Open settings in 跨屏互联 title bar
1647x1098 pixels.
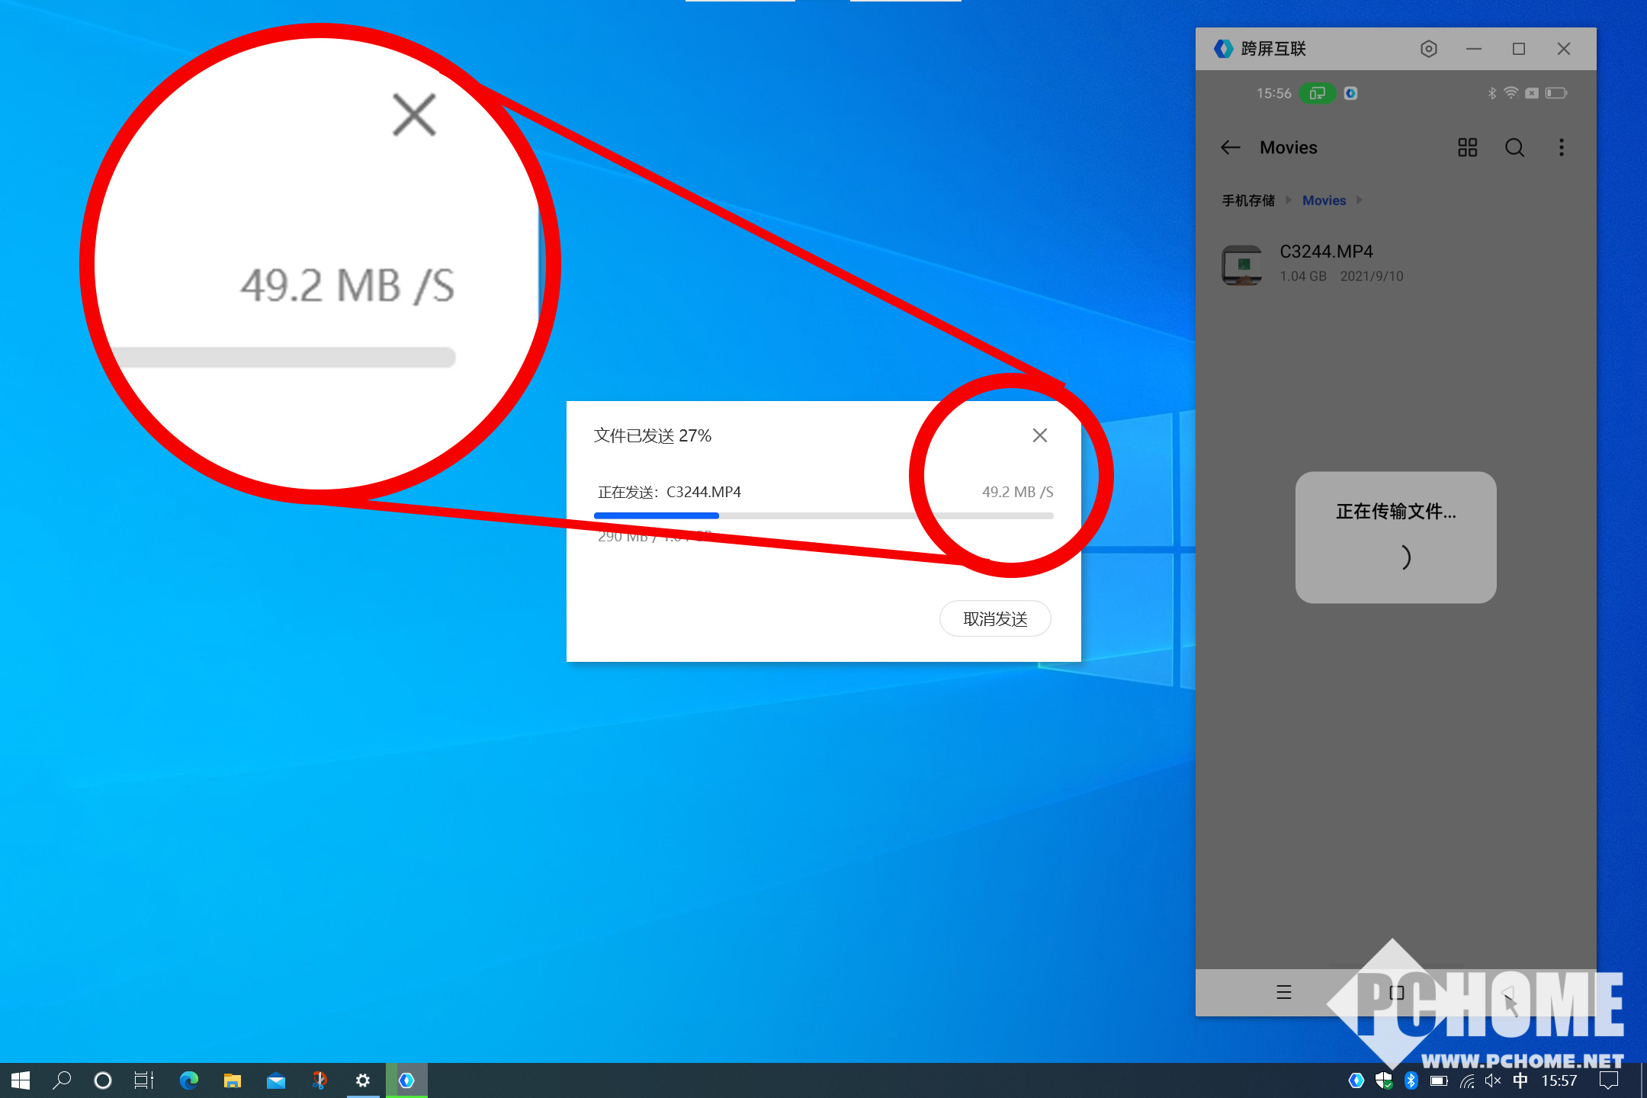point(1429,49)
